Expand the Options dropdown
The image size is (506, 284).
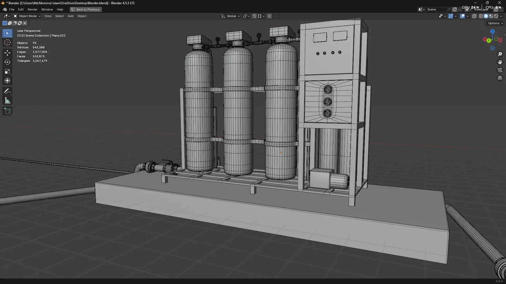pyautogui.click(x=495, y=23)
